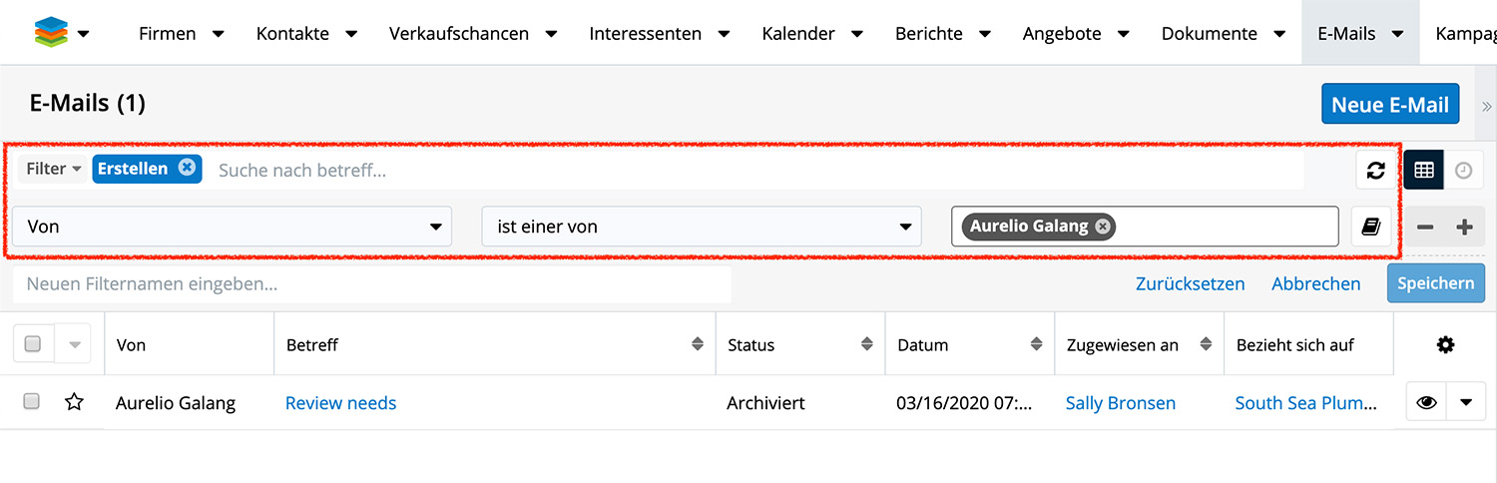This screenshot has width=1497, height=483.
Task: Remove Aurelio Galang from filter value
Action: point(1102,227)
